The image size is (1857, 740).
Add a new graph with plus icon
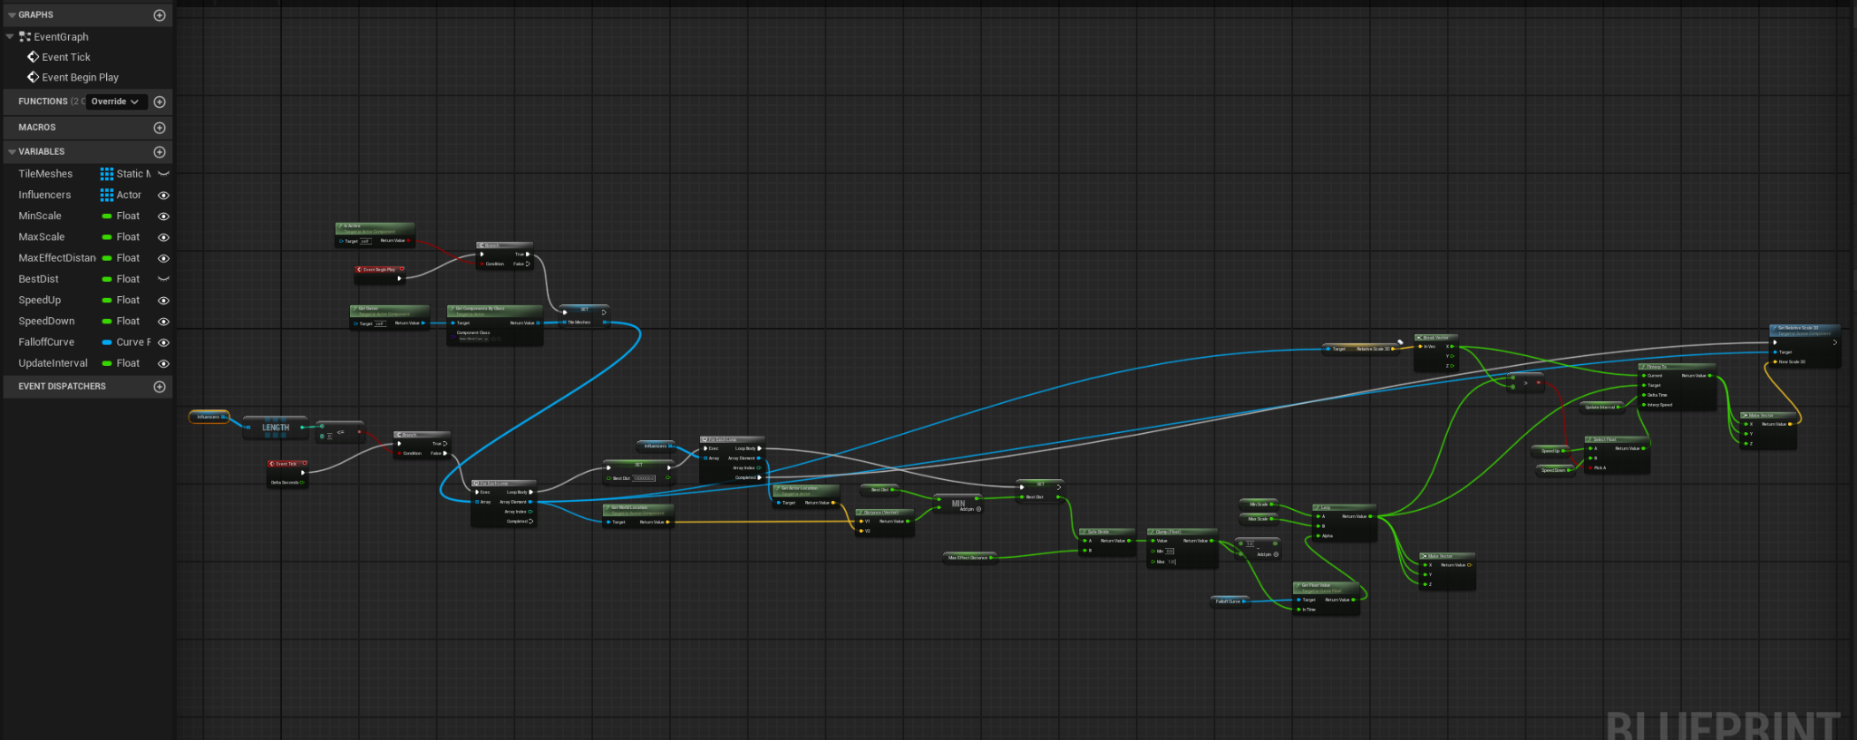click(x=160, y=15)
